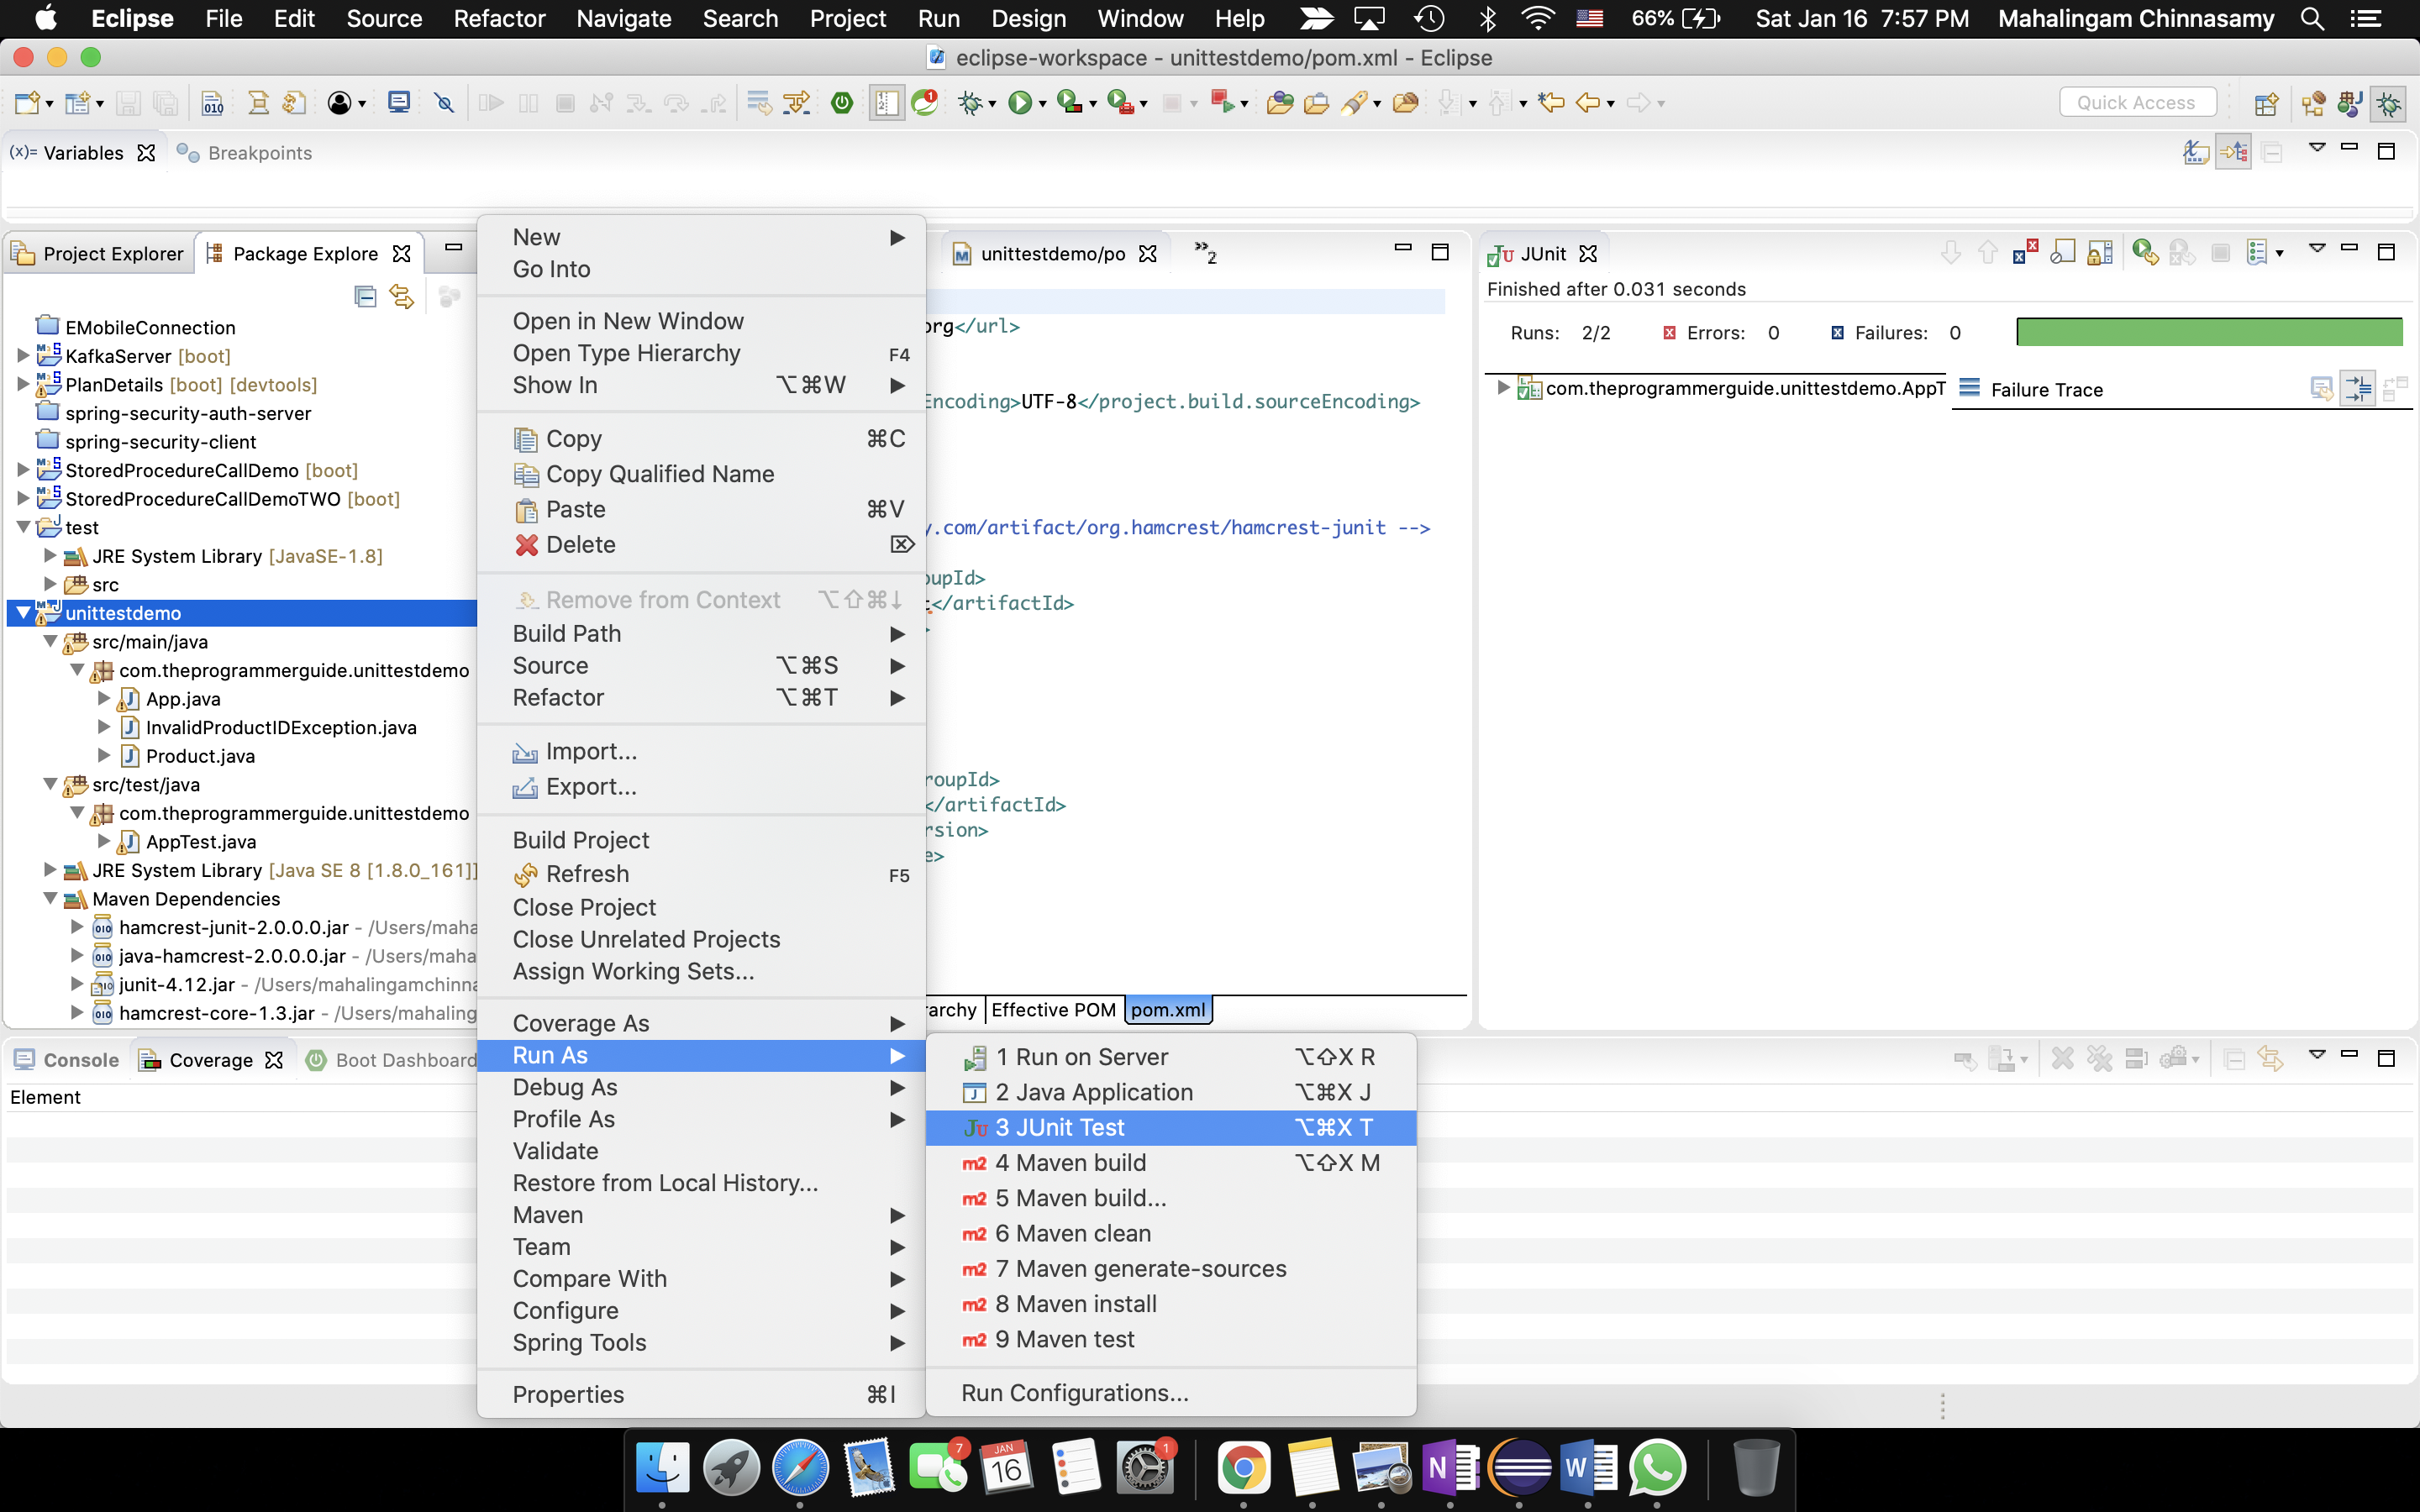This screenshot has width=2420, height=1512.
Task: Close the unittestdemo/pom.xml editor tab
Action: (1148, 254)
